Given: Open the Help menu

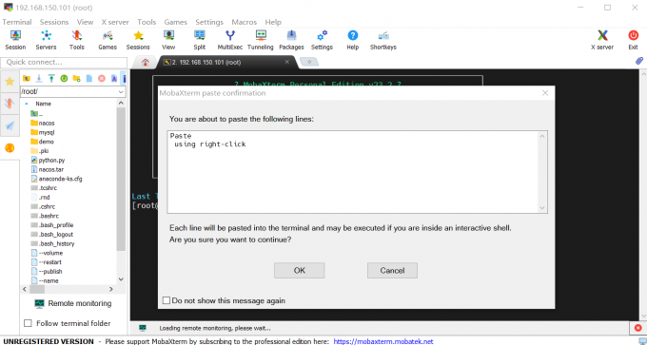Looking at the screenshot, I should (273, 22).
